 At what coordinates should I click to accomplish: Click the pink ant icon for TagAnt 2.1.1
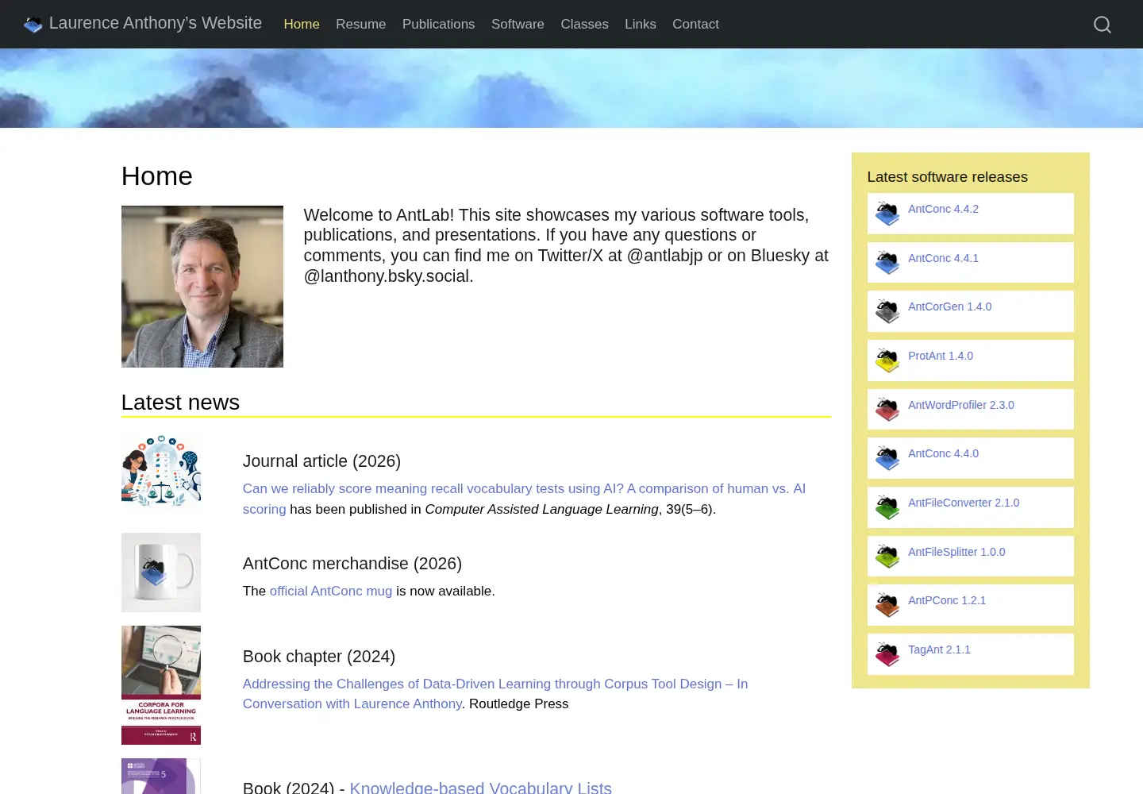tap(887, 654)
